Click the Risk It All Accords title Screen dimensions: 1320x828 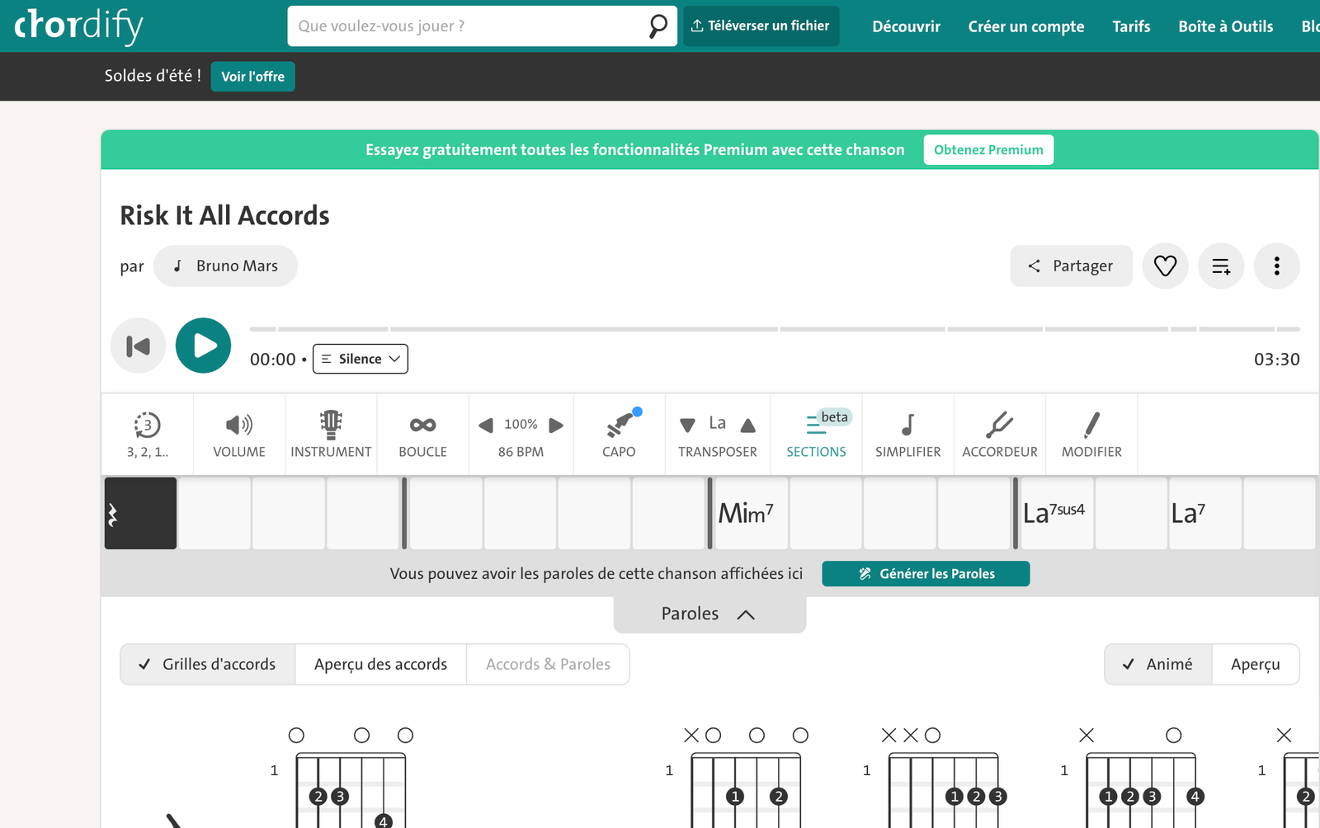tap(224, 215)
